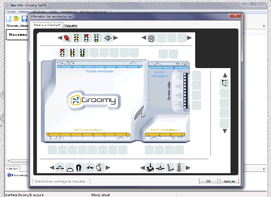Click Open folder icon in main toolbar
This screenshot has width=271, height=197.
coord(16,18)
